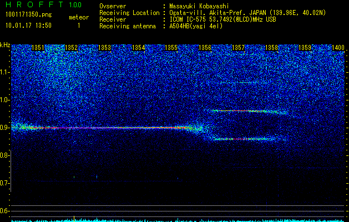Click the 1352 time marker
This screenshot has height=222, width=349.
[71, 48]
